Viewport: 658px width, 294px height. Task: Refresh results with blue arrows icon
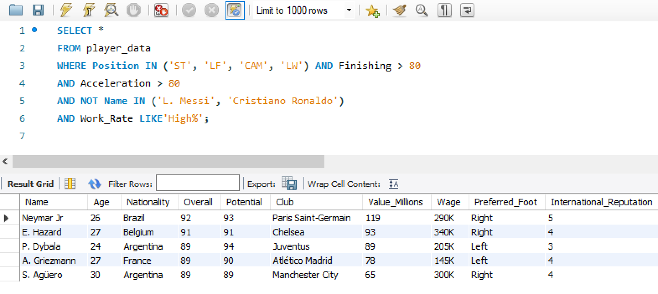pyautogui.click(x=95, y=184)
